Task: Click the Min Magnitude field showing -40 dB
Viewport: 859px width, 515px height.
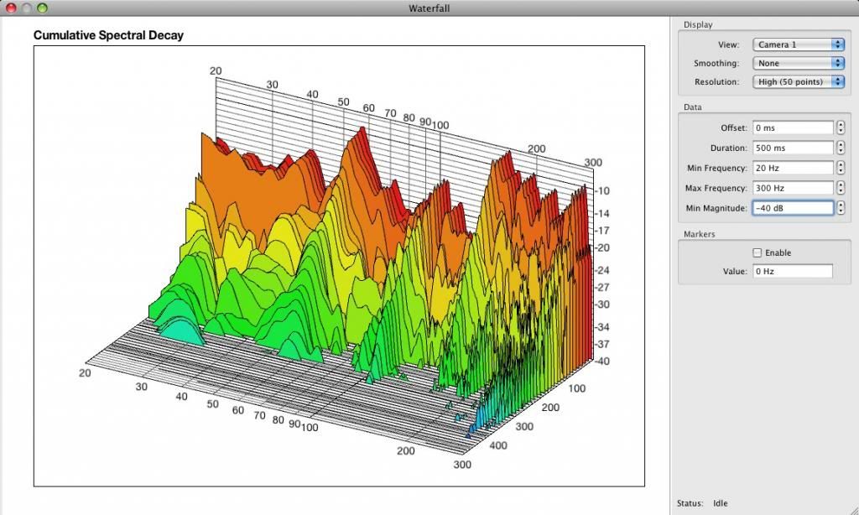Action: pyautogui.click(x=793, y=208)
